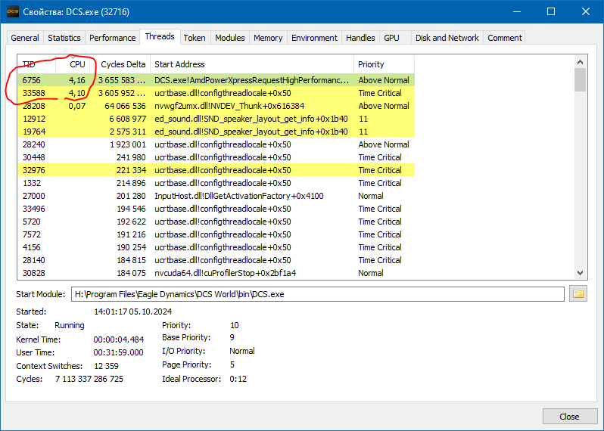
Task: Select thread row with TID 4156
Action: click(216, 247)
